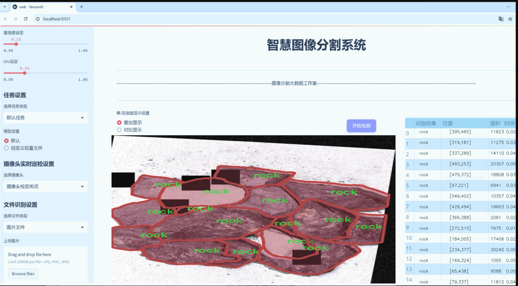Viewport: 518px width, 286px height.
Task: Open the tab search chevron
Action: coord(4,7)
